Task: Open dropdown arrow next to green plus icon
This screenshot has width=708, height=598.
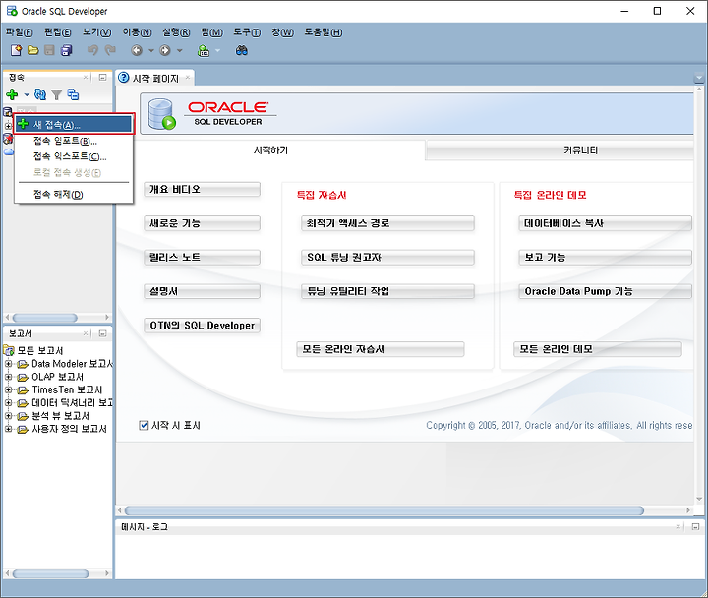Action: [27, 94]
